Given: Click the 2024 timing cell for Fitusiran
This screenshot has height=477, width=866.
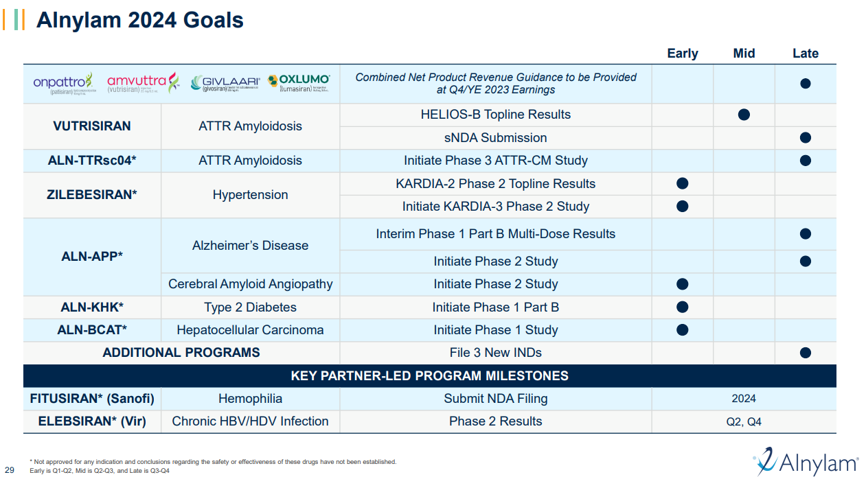Looking at the screenshot, I should coord(744,399).
